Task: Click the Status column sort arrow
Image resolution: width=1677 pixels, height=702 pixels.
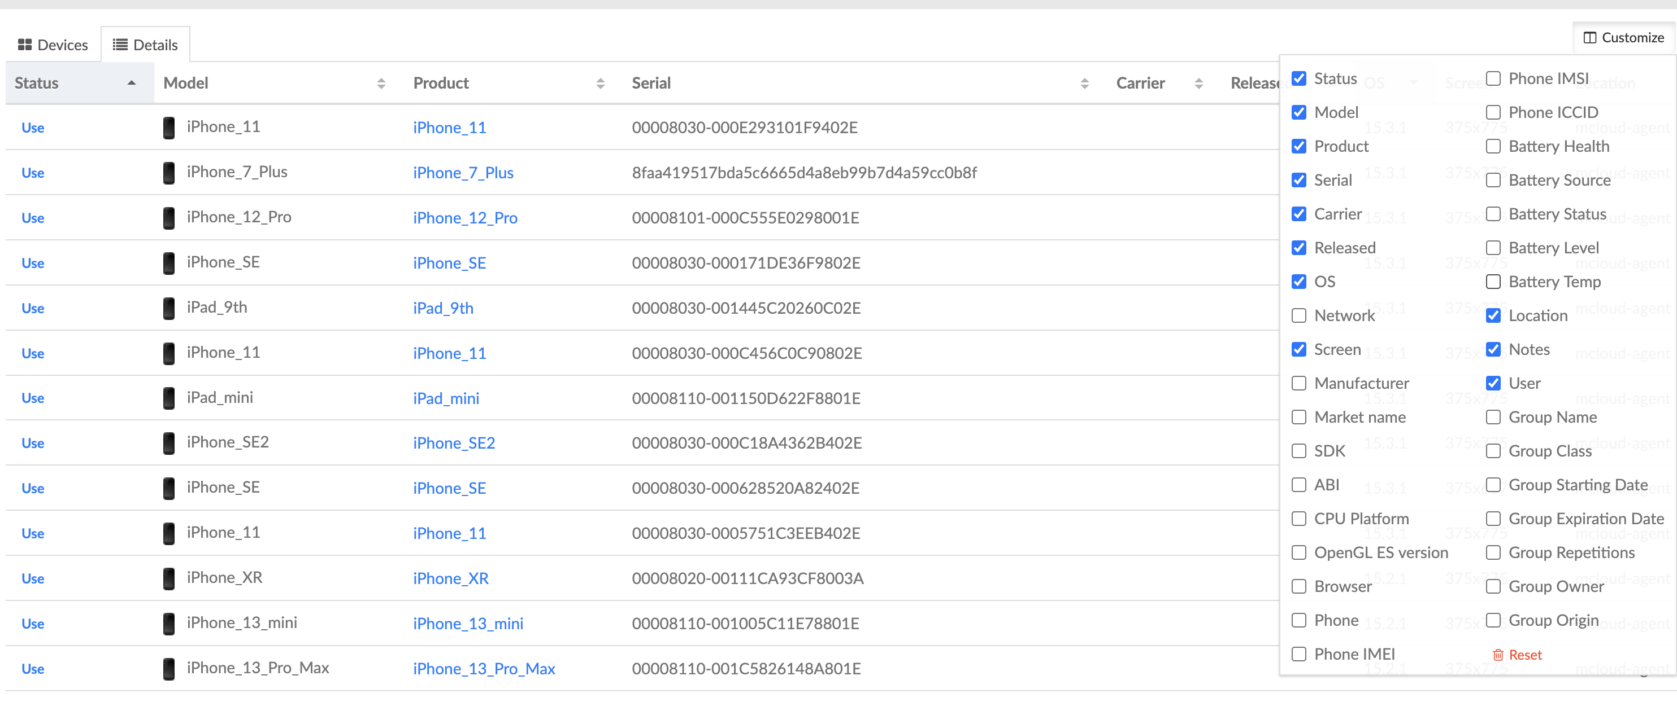Action: click(132, 82)
